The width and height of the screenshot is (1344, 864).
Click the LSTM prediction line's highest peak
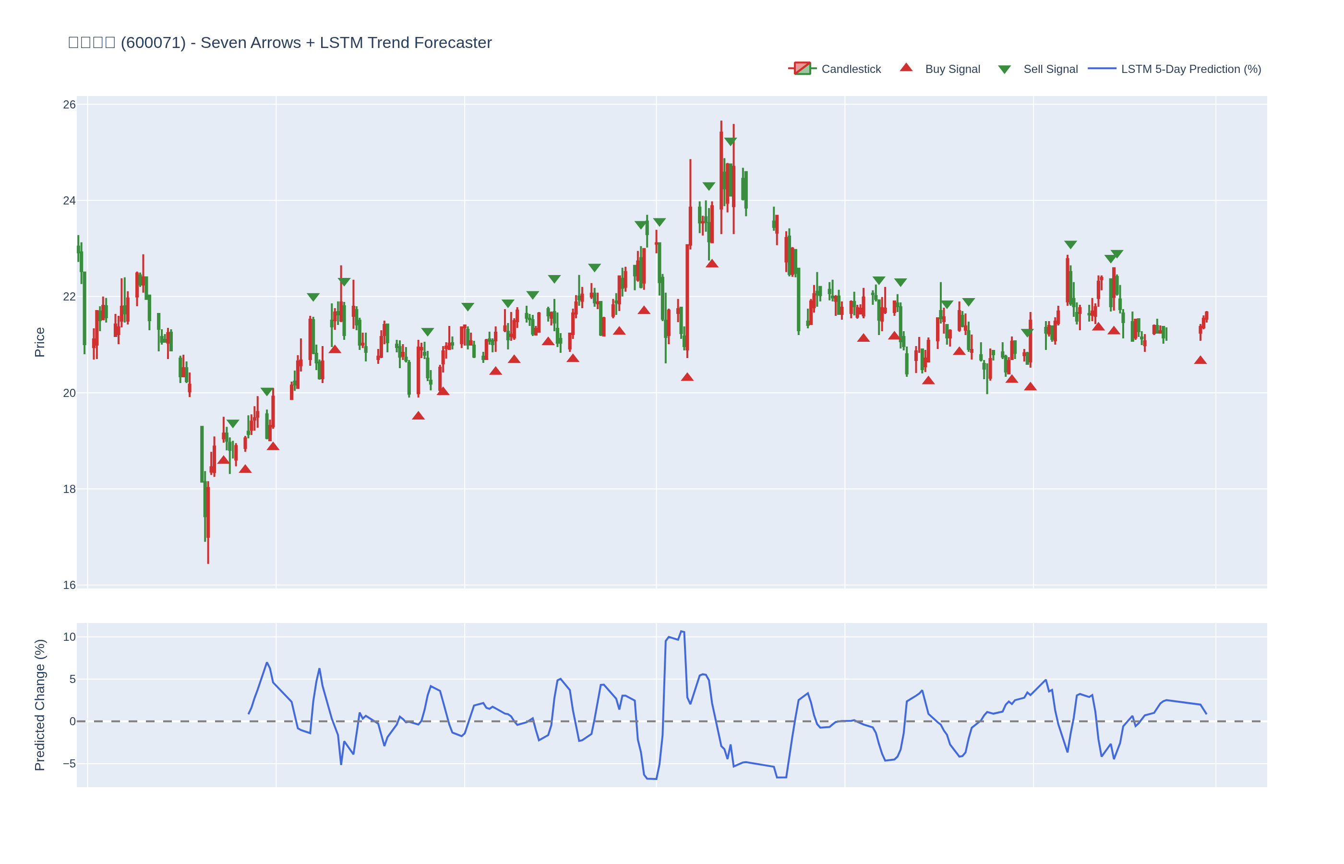(682, 631)
